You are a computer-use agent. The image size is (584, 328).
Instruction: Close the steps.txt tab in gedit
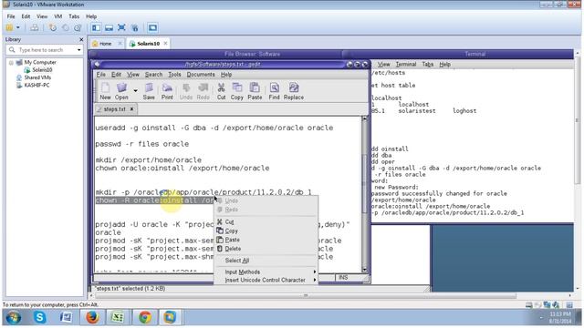coord(131,109)
